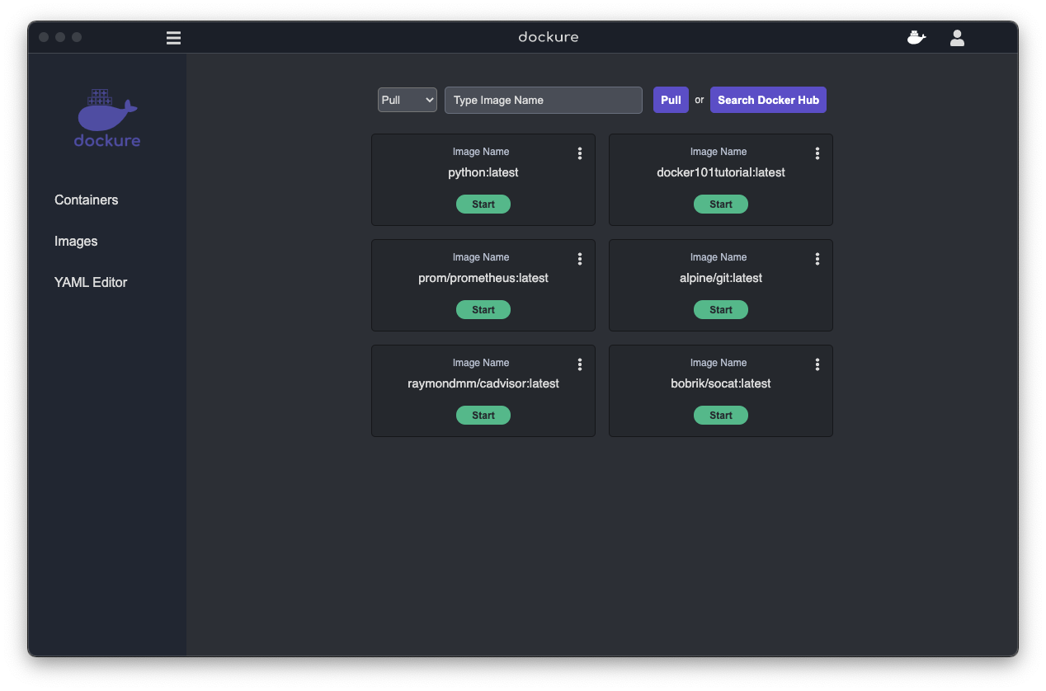The height and width of the screenshot is (691, 1046).
Task: Open the YAML Editor page
Action: click(x=91, y=282)
